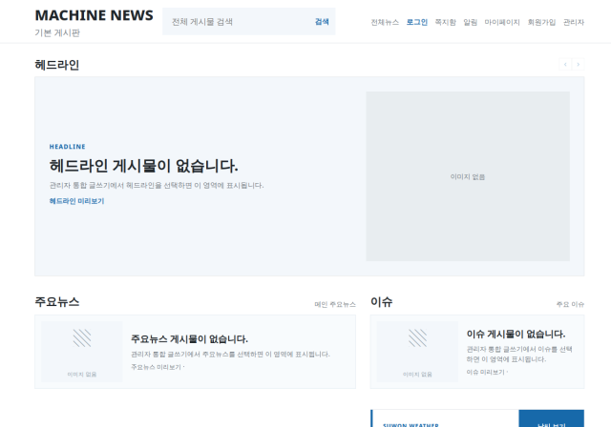The height and width of the screenshot is (427, 611).
Task: Click the 메인 주요뉴스 label
Action: 335,304
